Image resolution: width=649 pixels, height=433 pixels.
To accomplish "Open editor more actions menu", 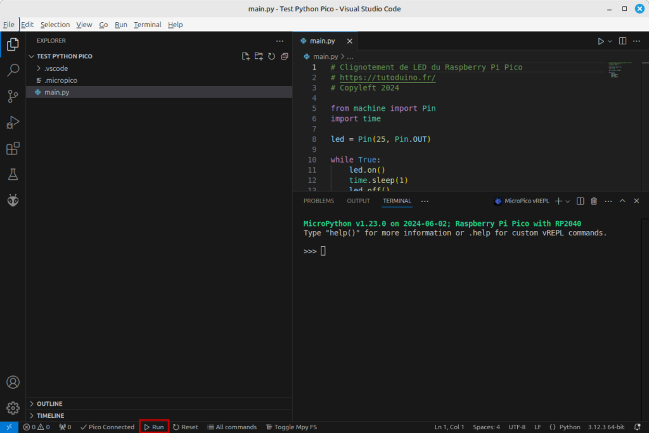I will [x=636, y=41].
